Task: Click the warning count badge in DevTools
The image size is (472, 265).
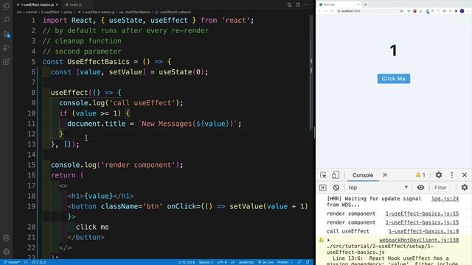Action: click(x=420, y=175)
